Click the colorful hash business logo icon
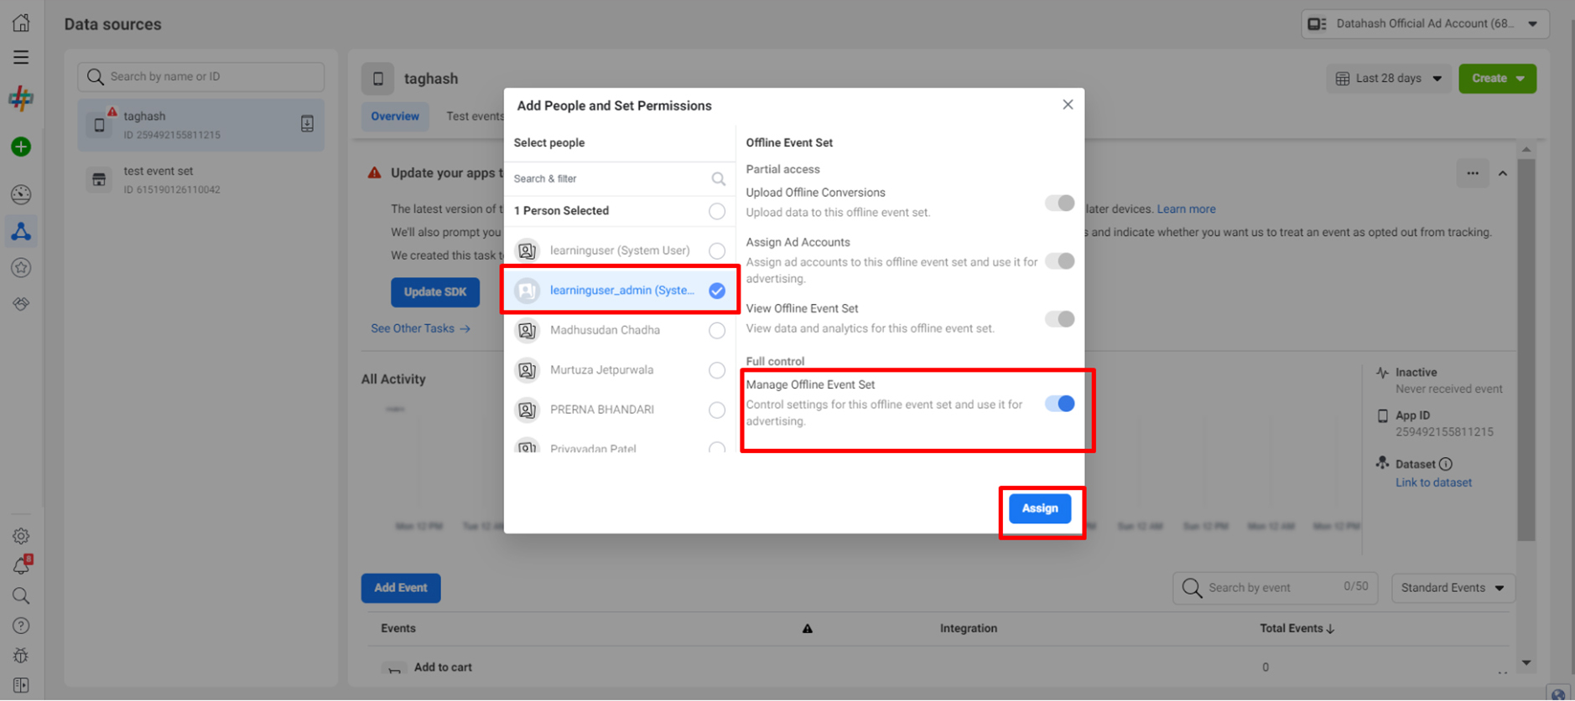1575x701 pixels. [x=21, y=99]
